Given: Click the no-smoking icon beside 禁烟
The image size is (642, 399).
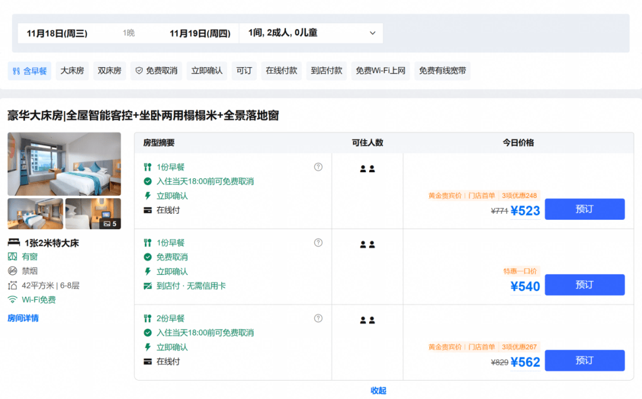Looking at the screenshot, I should (x=12, y=271).
